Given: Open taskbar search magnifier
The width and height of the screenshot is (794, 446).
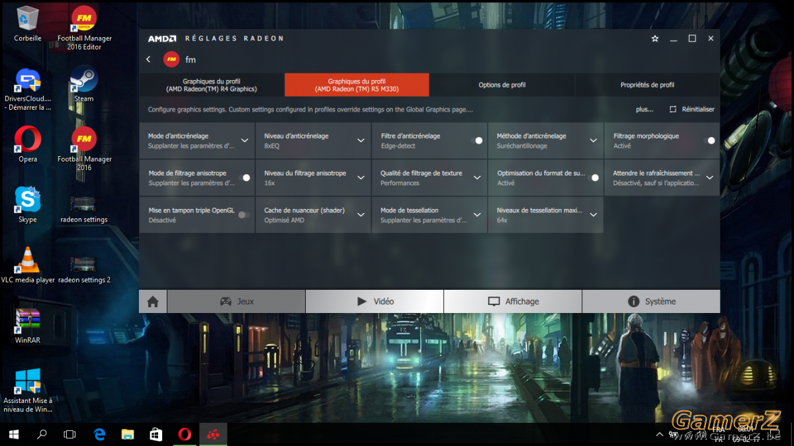Looking at the screenshot, I should tap(42, 435).
